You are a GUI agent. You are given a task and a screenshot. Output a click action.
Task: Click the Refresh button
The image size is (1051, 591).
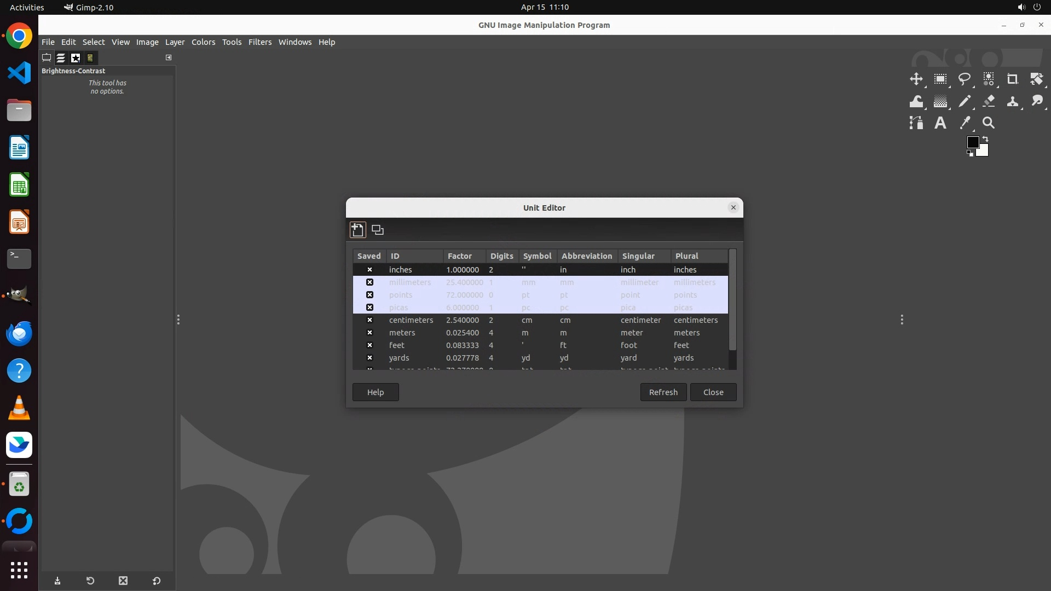pos(663,392)
